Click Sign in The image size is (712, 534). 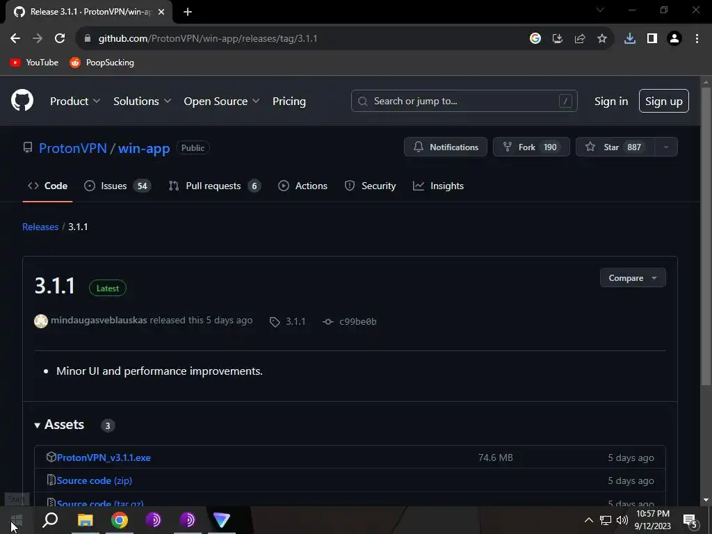tap(611, 102)
